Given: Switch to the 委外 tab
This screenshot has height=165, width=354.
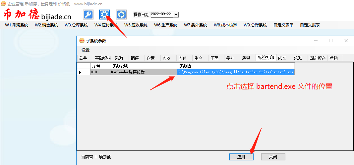Looking at the screenshot, I should click(232, 58).
